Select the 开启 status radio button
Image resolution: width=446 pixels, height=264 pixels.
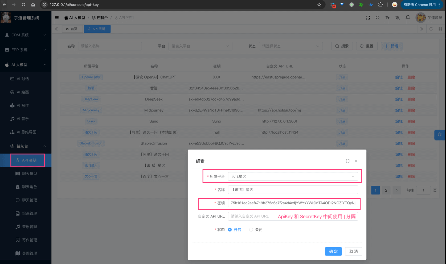coord(230,230)
